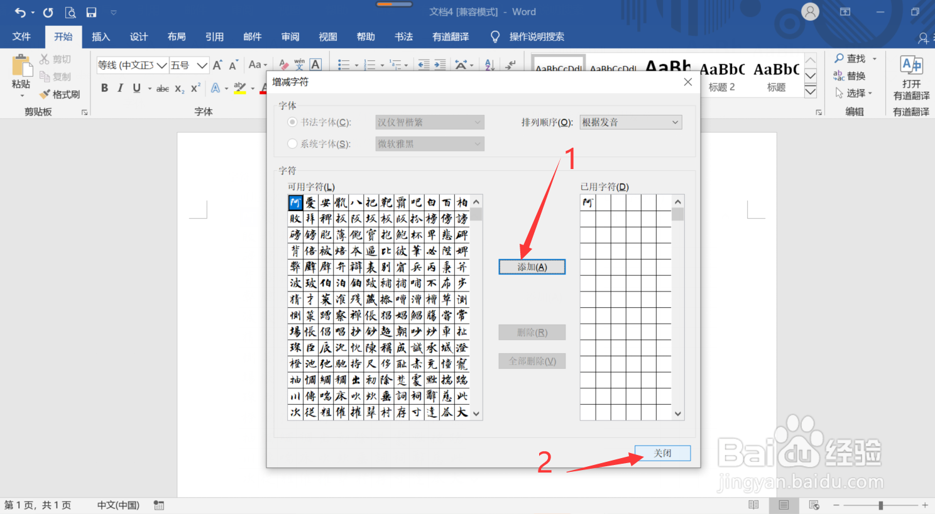Click the text highlight color button
The image size is (935, 514).
pos(239,88)
